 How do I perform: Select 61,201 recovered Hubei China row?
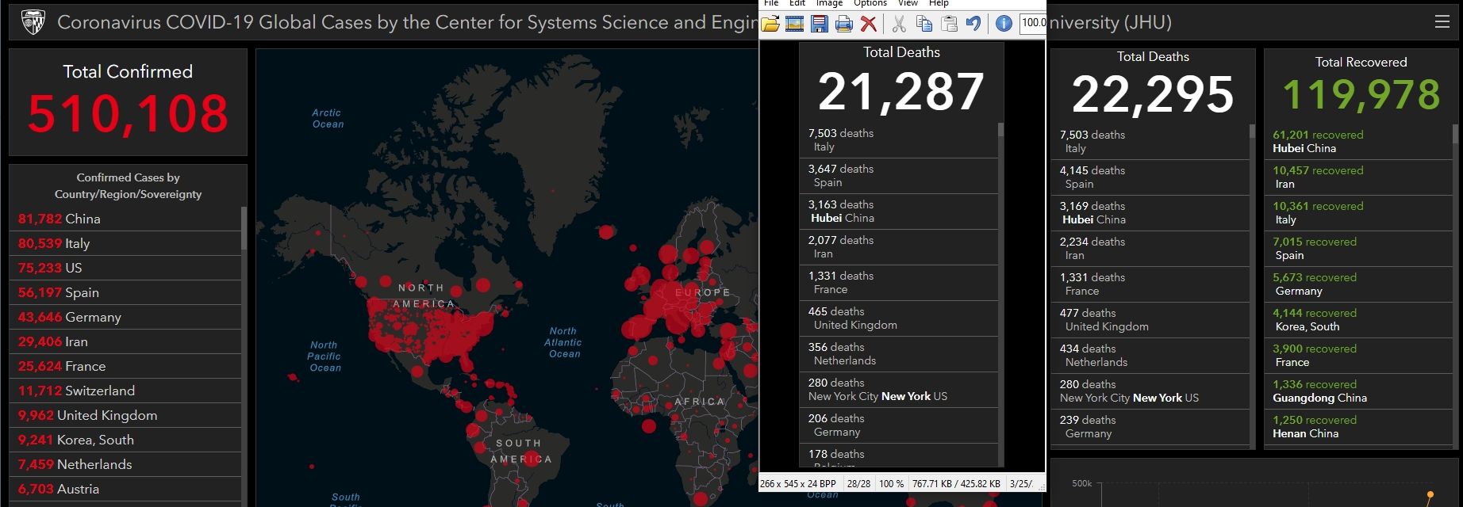pyautogui.click(x=1358, y=142)
